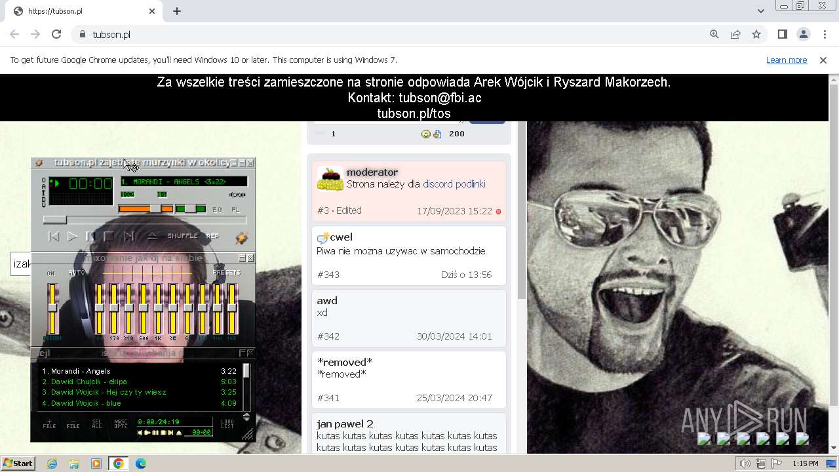Bookmark this tab with the star icon

pos(756,34)
